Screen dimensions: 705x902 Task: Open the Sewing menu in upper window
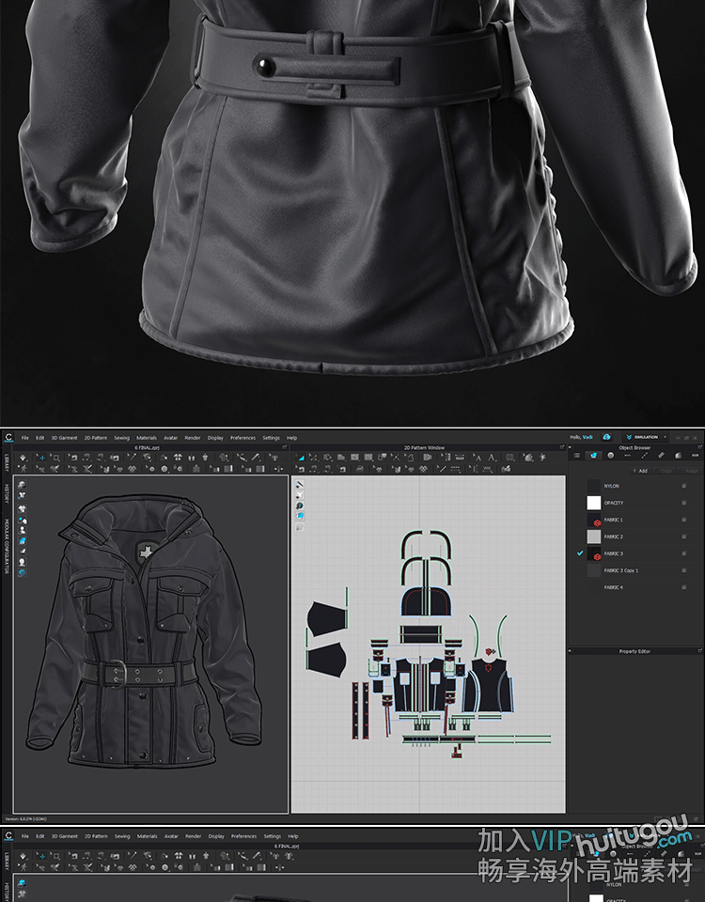pyautogui.click(x=122, y=438)
